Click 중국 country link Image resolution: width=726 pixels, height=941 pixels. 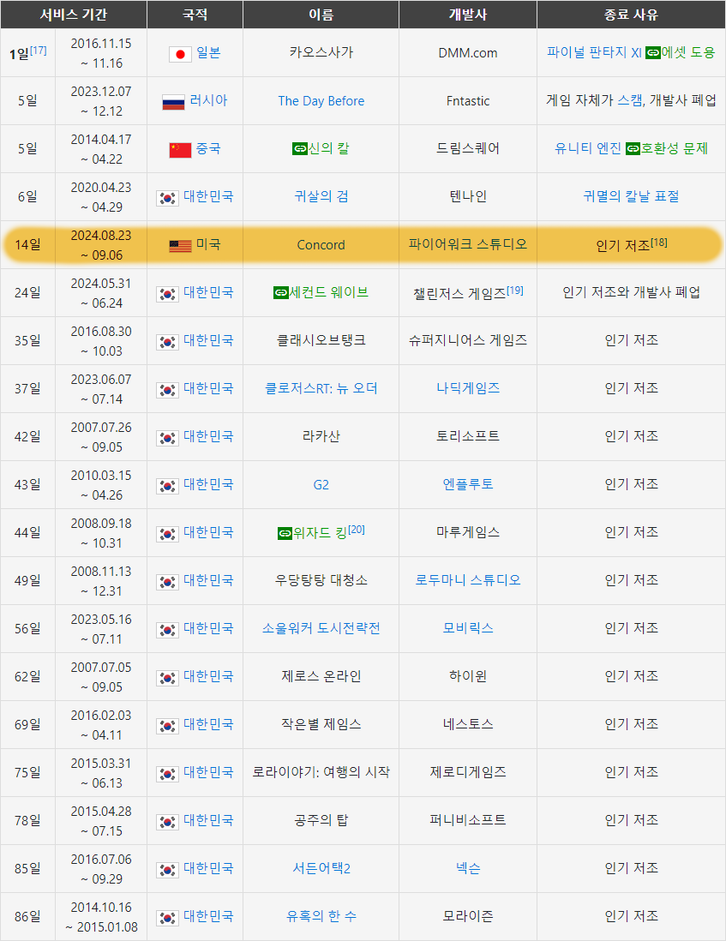tap(208, 148)
